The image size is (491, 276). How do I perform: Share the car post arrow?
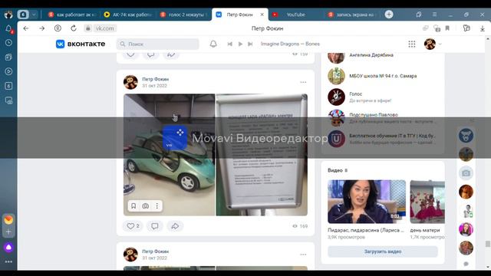point(175,226)
